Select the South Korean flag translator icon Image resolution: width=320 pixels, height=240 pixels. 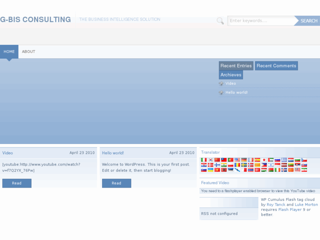click(210, 160)
